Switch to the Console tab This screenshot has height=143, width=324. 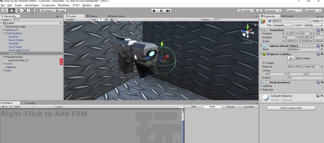pos(29,103)
